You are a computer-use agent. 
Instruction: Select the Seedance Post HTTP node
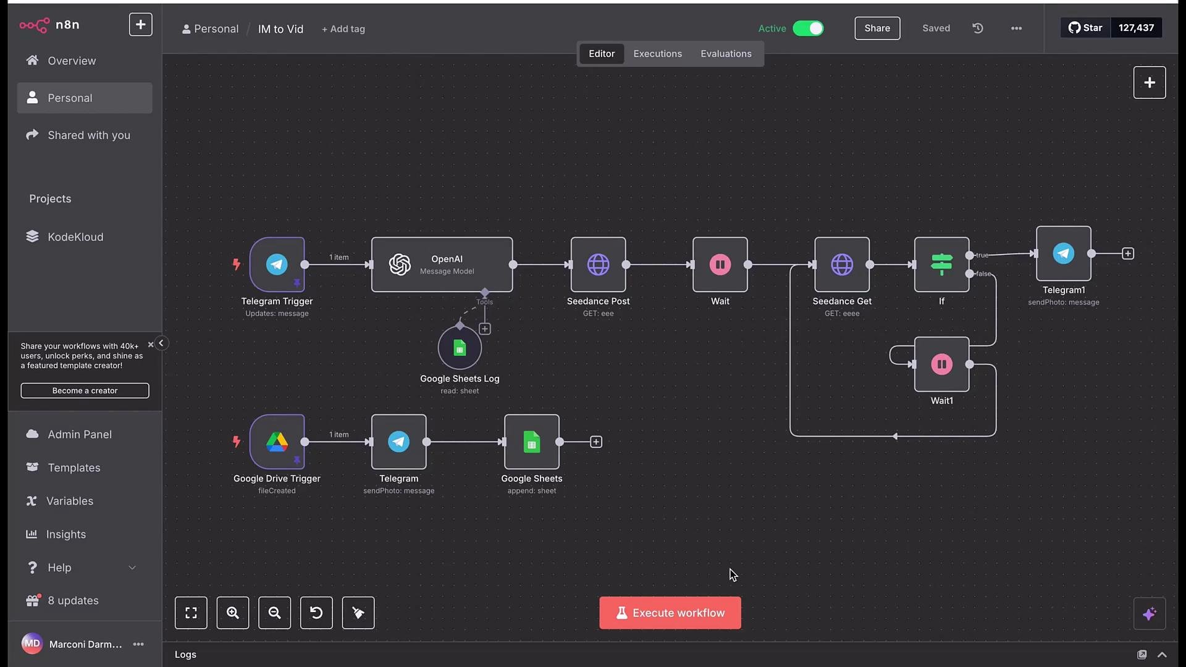click(x=598, y=264)
